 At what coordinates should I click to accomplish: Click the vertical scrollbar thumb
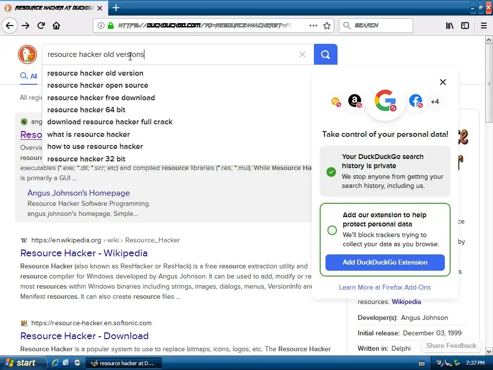489,83
